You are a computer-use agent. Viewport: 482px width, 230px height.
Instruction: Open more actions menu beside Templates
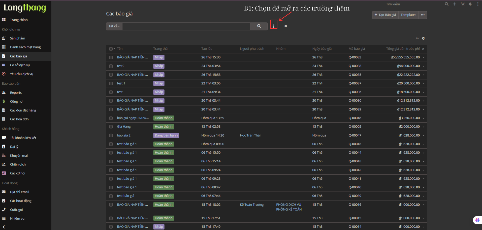coord(423,15)
